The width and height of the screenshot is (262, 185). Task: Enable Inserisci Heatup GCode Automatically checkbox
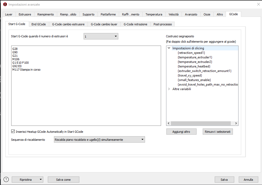tap(13, 131)
